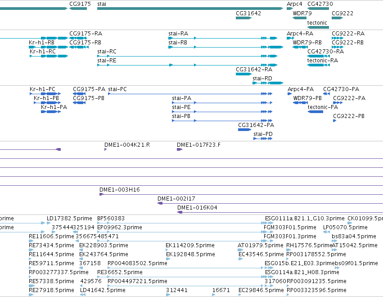Click the CG9222-RB transcript label
Screen dimensions: 383x297
(347, 43)
